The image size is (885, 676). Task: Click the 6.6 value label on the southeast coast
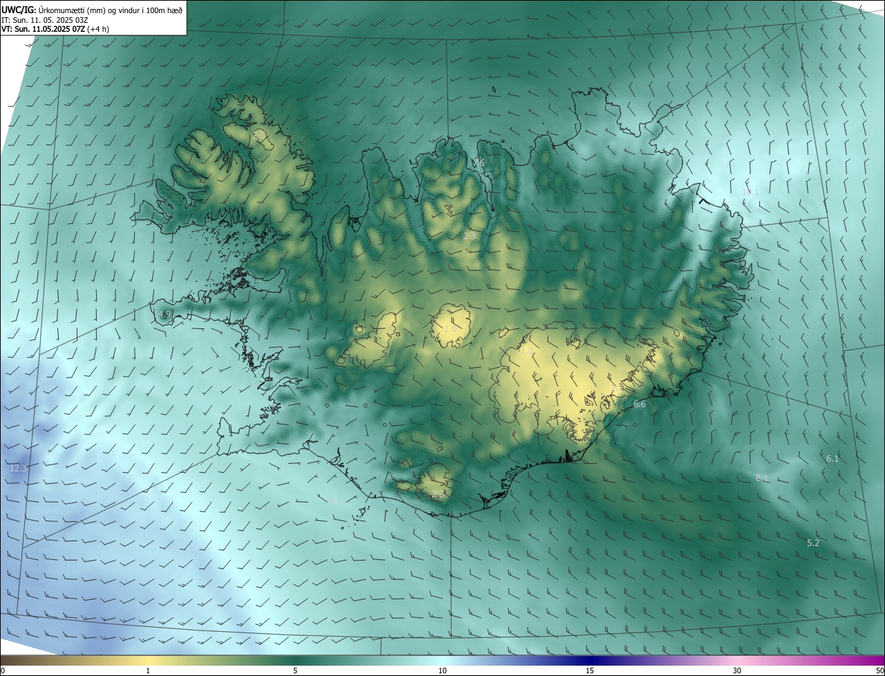click(640, 404)
